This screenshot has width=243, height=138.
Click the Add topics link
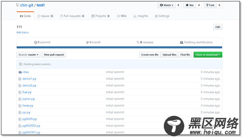(23, 32)
